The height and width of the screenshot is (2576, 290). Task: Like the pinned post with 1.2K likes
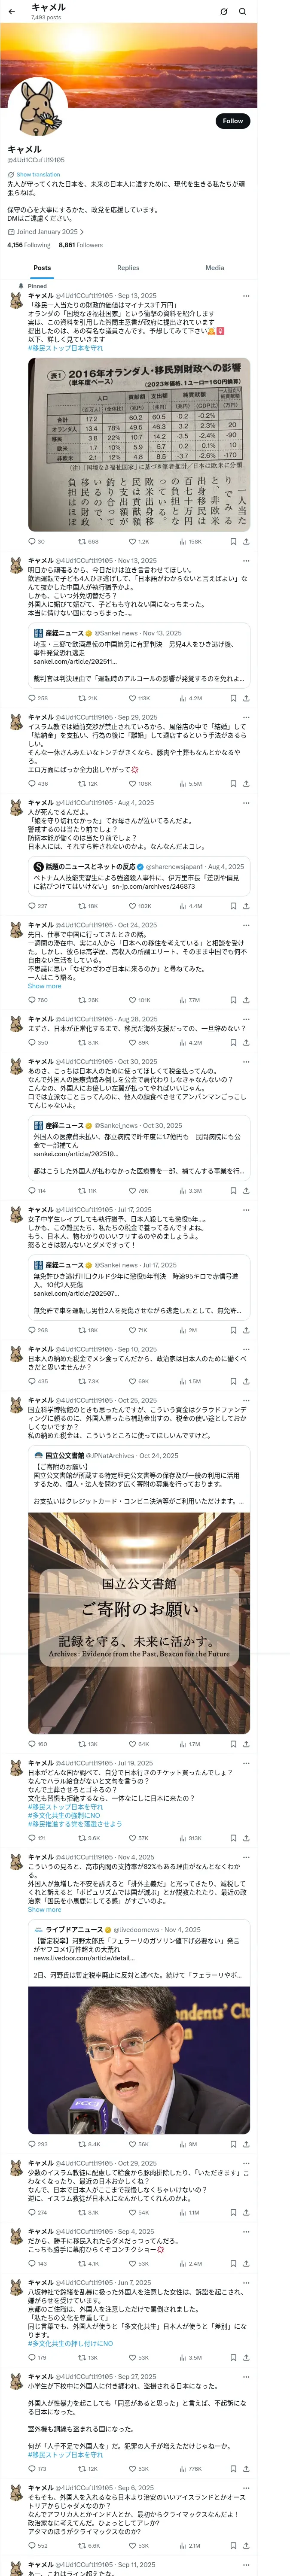point(139,541)
